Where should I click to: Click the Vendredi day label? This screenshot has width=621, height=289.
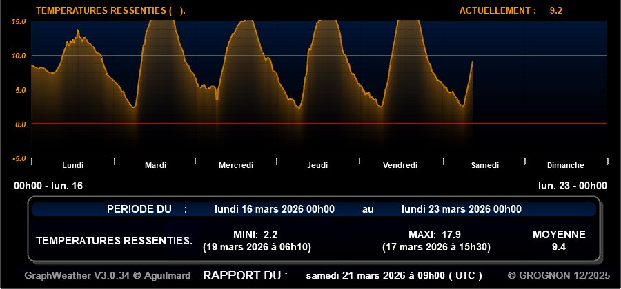[400, 165]
